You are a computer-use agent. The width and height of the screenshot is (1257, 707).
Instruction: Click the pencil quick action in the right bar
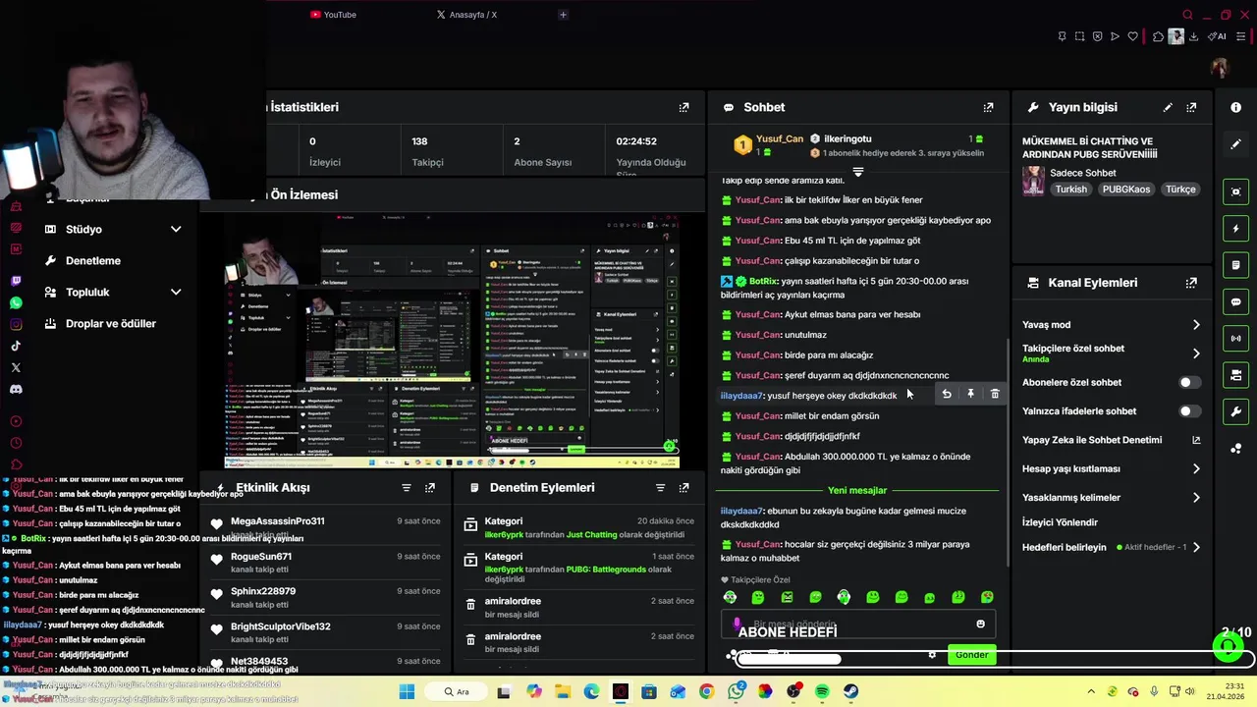[x=1236, y=144]
